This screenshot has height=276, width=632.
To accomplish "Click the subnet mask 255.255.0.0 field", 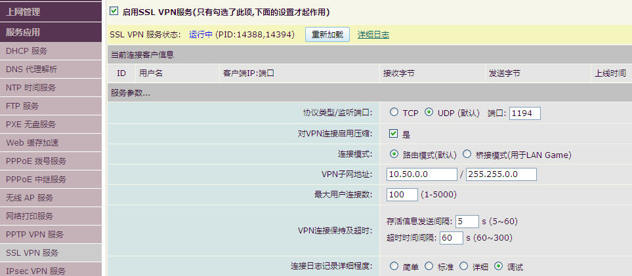I will coord(502,174).
